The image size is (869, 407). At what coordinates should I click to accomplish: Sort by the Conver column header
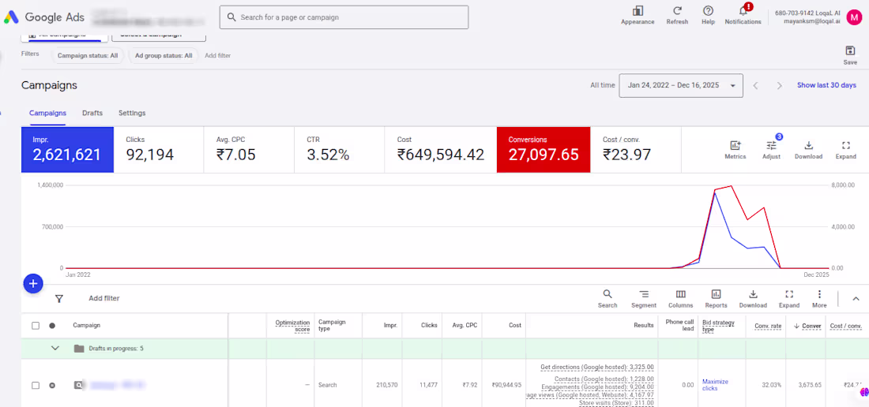807,326
